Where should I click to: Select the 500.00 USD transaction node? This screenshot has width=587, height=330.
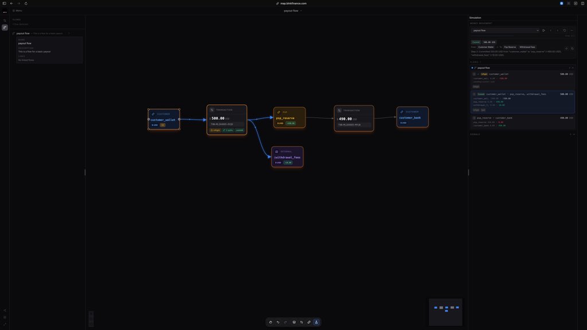[x=227, y=120]
